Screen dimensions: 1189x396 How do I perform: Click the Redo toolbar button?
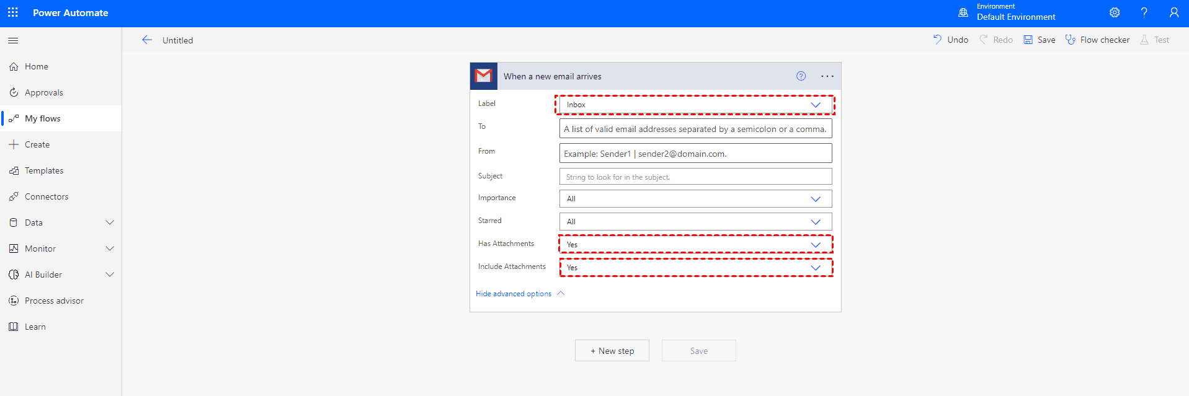[x=996, y=40]
